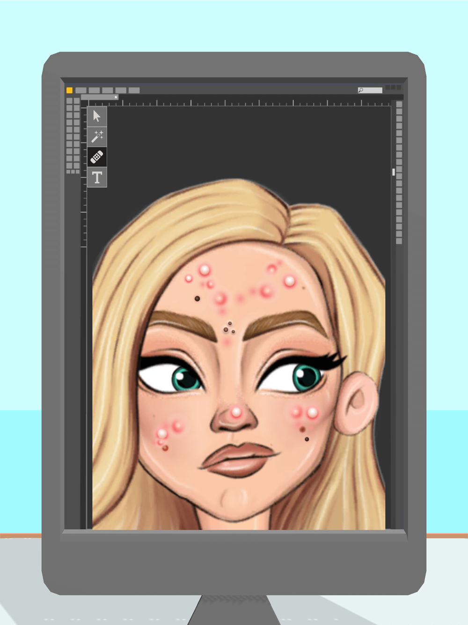The width and height of the screenshot is (468, 625).
Task: Click the orange square app icon
Action: tap(69, 90)
